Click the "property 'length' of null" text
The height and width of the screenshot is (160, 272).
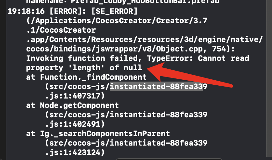(x=84, y=68)
